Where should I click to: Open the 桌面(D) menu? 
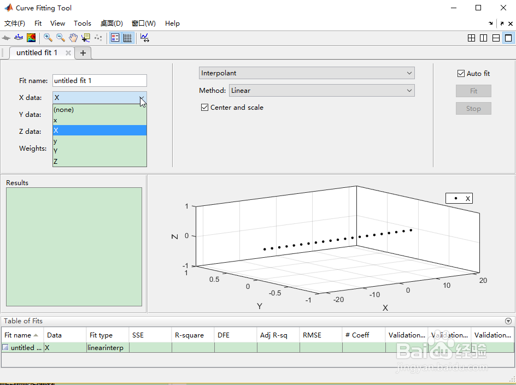tap(112, 23)
